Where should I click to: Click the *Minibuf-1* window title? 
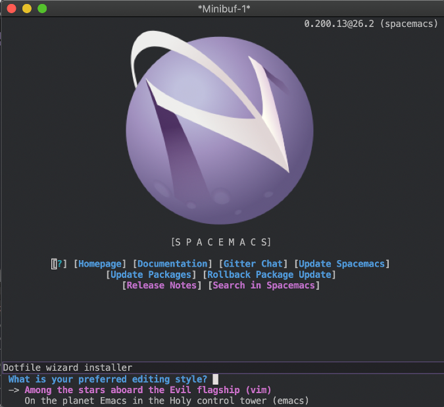224,9
